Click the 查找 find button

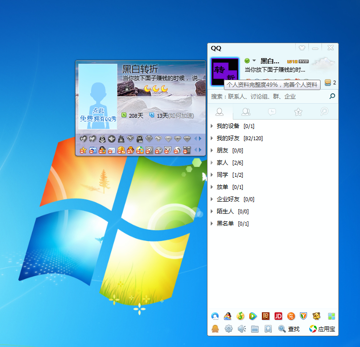[x=289, y=329]
